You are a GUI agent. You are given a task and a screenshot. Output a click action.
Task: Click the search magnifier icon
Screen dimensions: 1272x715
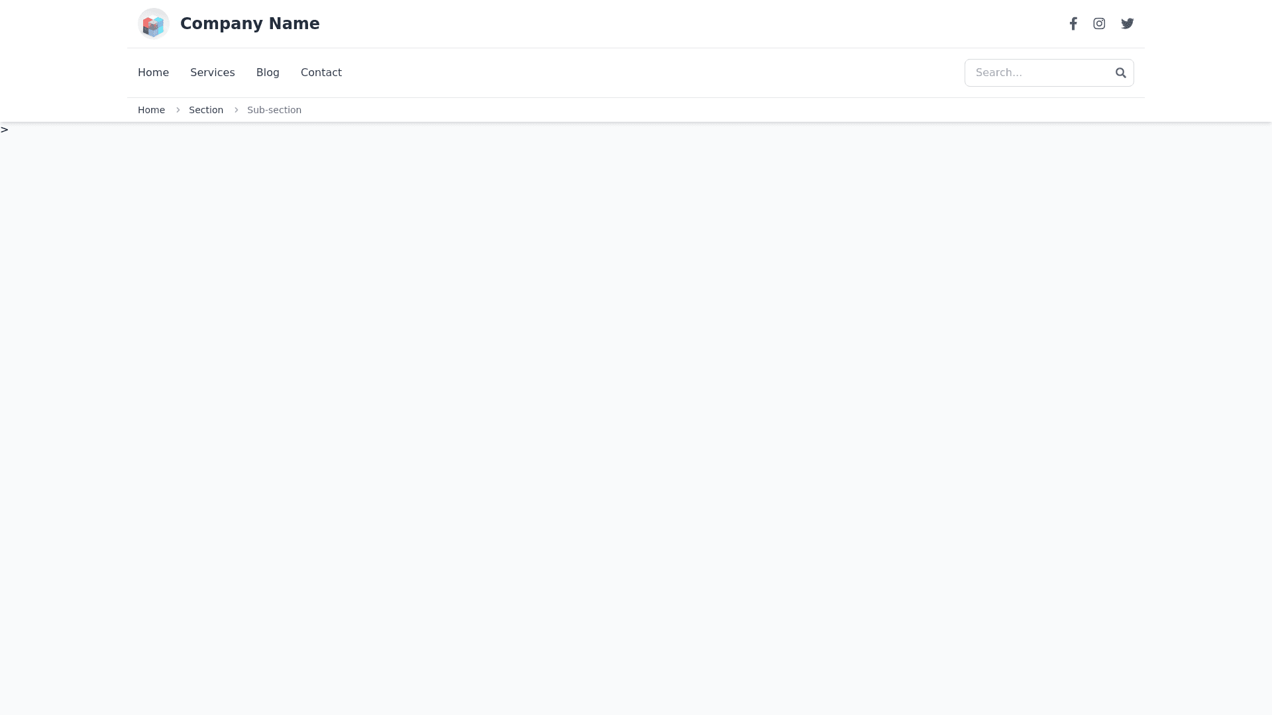coord(1120,73)
